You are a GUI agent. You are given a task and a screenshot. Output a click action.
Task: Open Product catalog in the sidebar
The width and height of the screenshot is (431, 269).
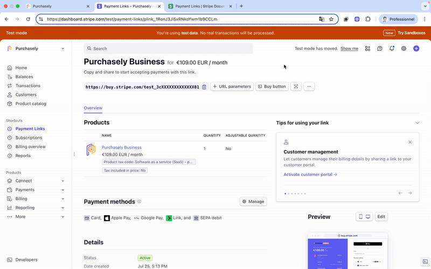click(31, 104)
